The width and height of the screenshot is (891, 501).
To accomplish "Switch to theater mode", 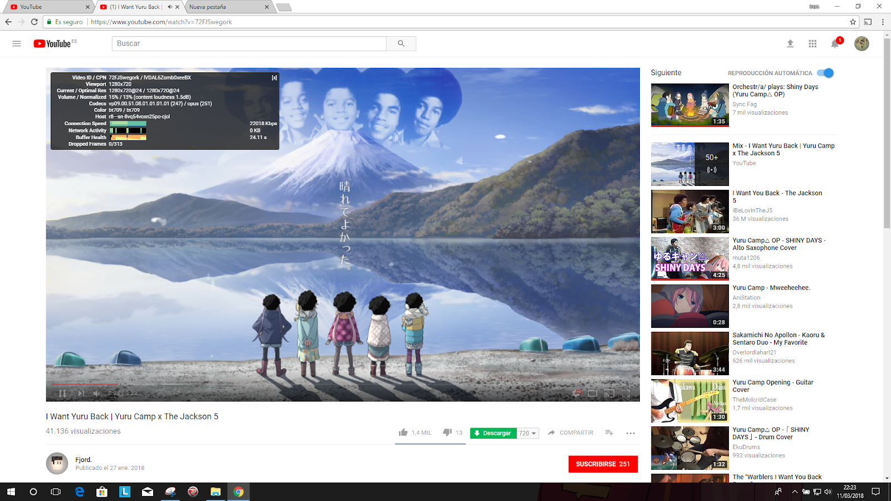I will pos(593,393).
